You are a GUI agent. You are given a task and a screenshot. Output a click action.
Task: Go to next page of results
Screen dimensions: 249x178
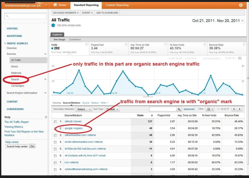point(240,109)
